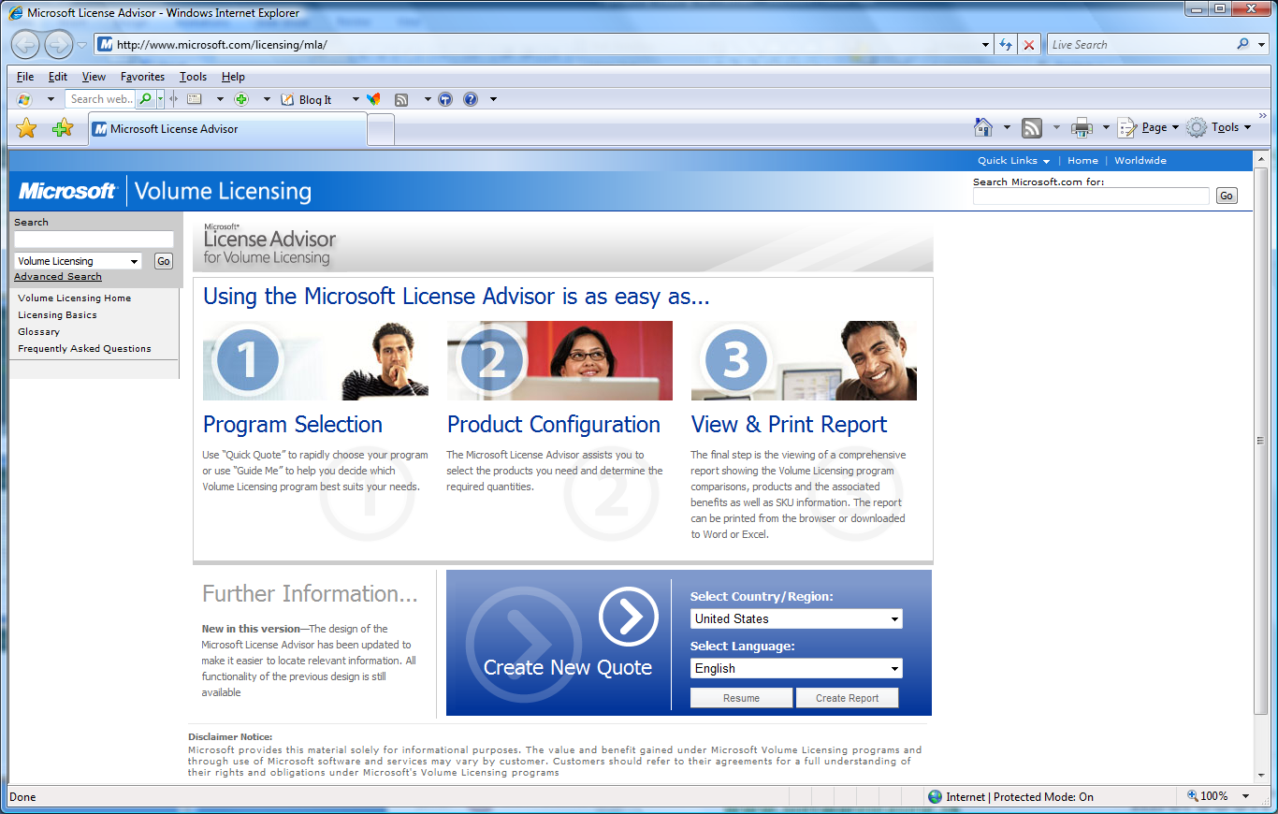Open the Home button dropdown arrow
Image resolution: width=1278 pixels, height=814 pixels.
1007,127
